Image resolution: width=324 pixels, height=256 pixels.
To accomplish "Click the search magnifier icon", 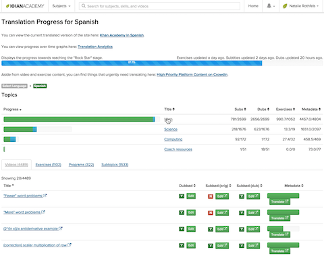I will click(84, 6).
